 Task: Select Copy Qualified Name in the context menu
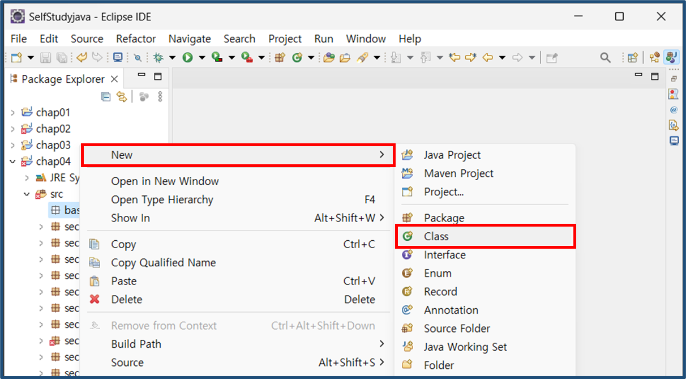(x=237, y=262)
